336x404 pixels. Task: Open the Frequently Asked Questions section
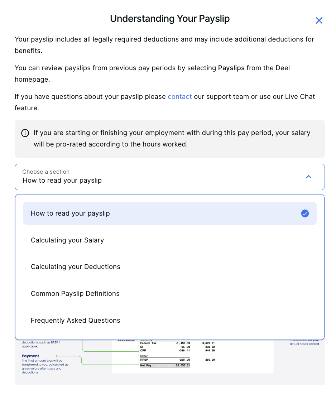point(75,321)
